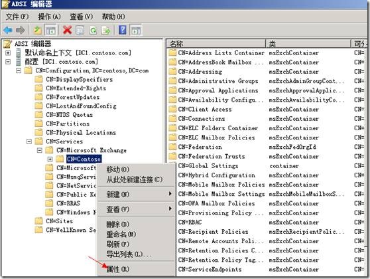
Task: Click the folder icon of CN=Approval Applications
Action: point(172,90)
